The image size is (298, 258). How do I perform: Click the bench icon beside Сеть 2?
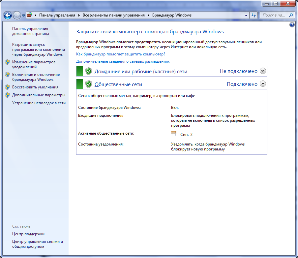tap(174, 133)
